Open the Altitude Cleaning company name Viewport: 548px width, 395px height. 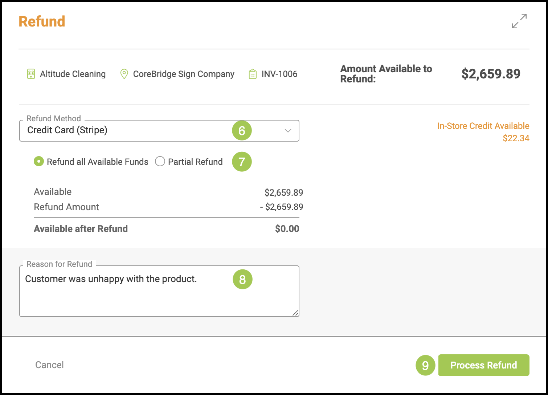coord(73,74)
